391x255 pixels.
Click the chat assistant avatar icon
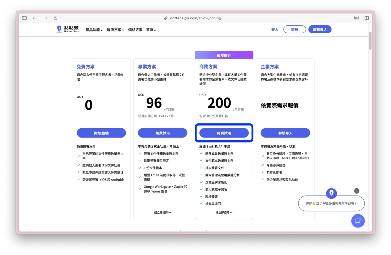[331, 193]
